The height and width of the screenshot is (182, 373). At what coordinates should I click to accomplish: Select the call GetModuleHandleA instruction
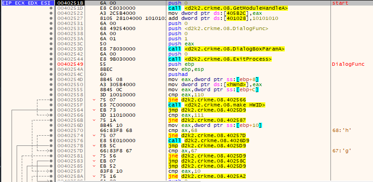point(228,8)
